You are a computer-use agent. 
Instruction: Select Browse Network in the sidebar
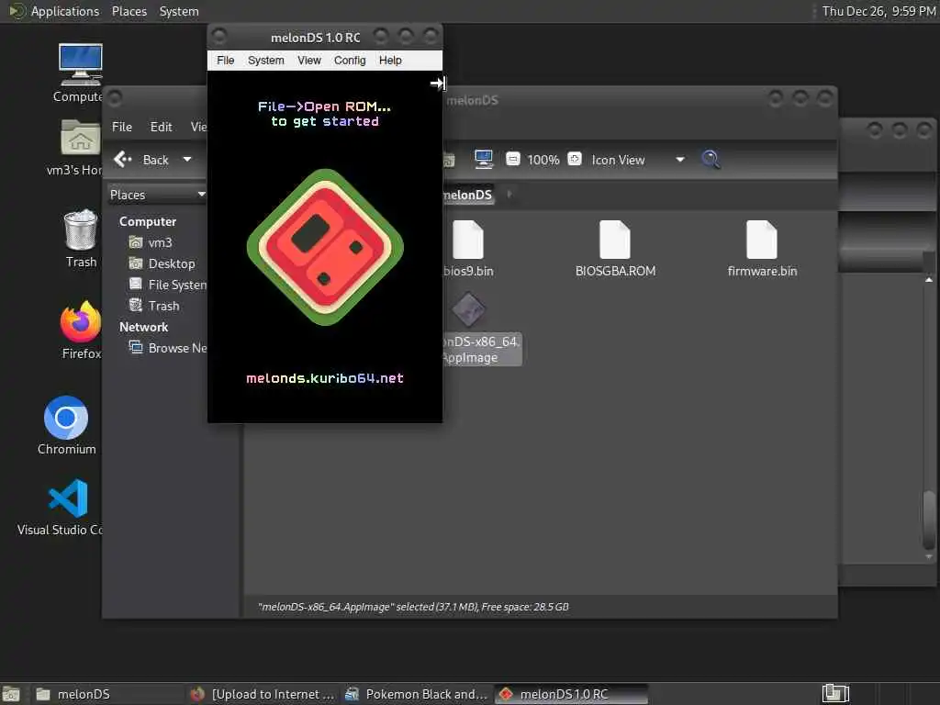point(177,348)
